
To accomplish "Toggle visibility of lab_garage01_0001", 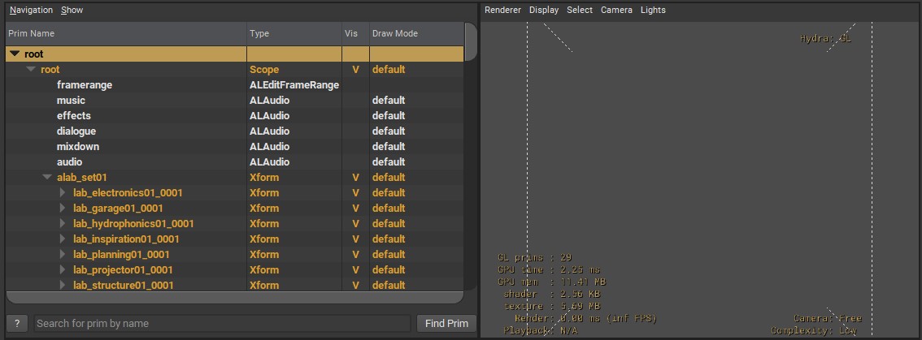I will (355, 208).
